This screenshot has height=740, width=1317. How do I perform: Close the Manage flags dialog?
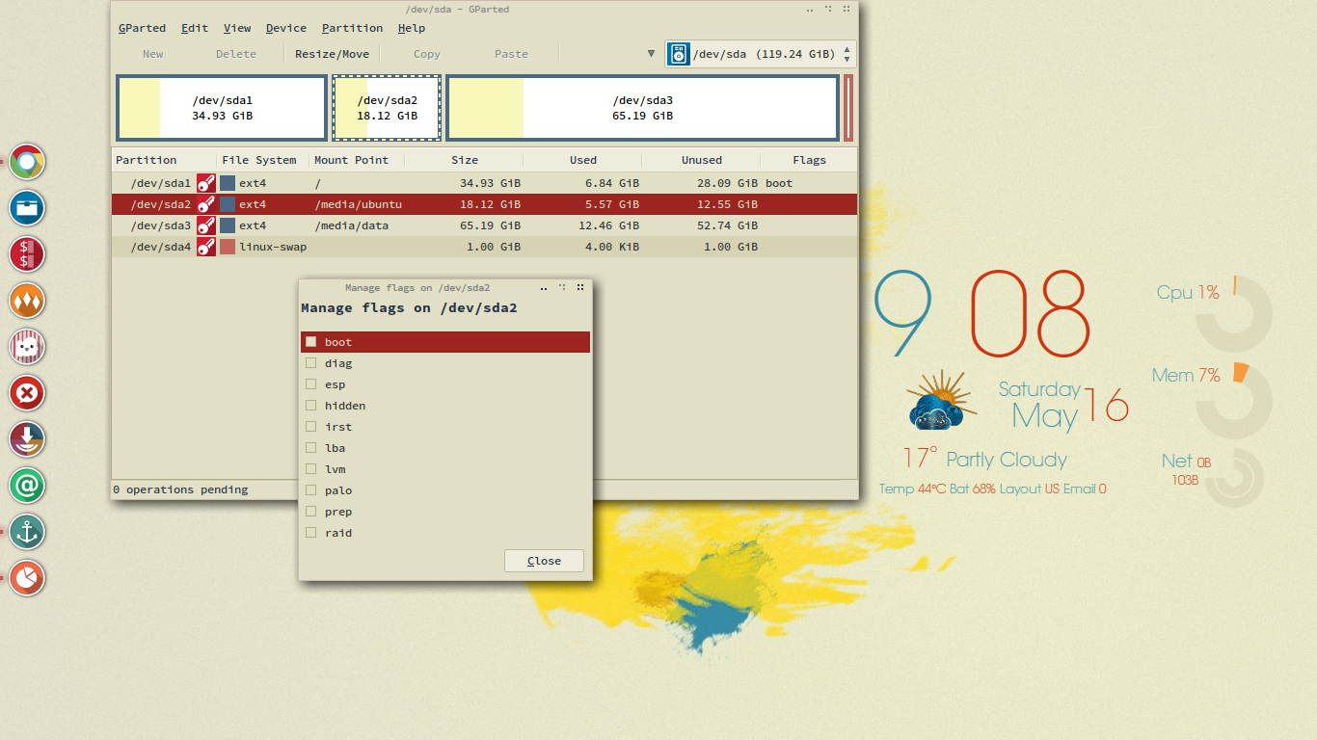(544, 561)
